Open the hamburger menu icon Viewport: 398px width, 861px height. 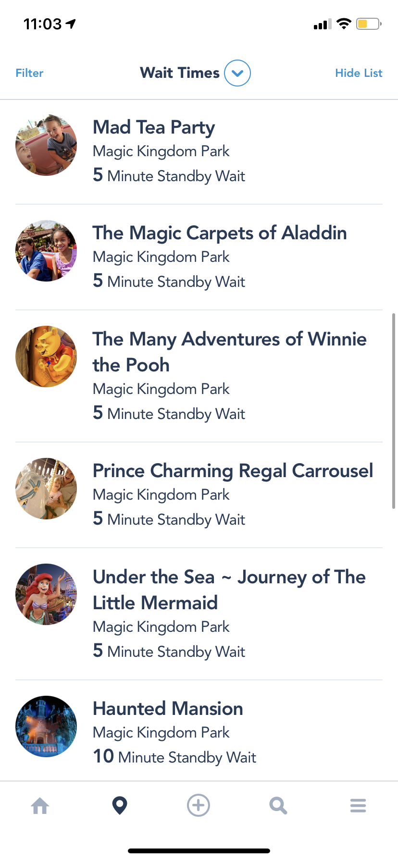coord(358,806)
